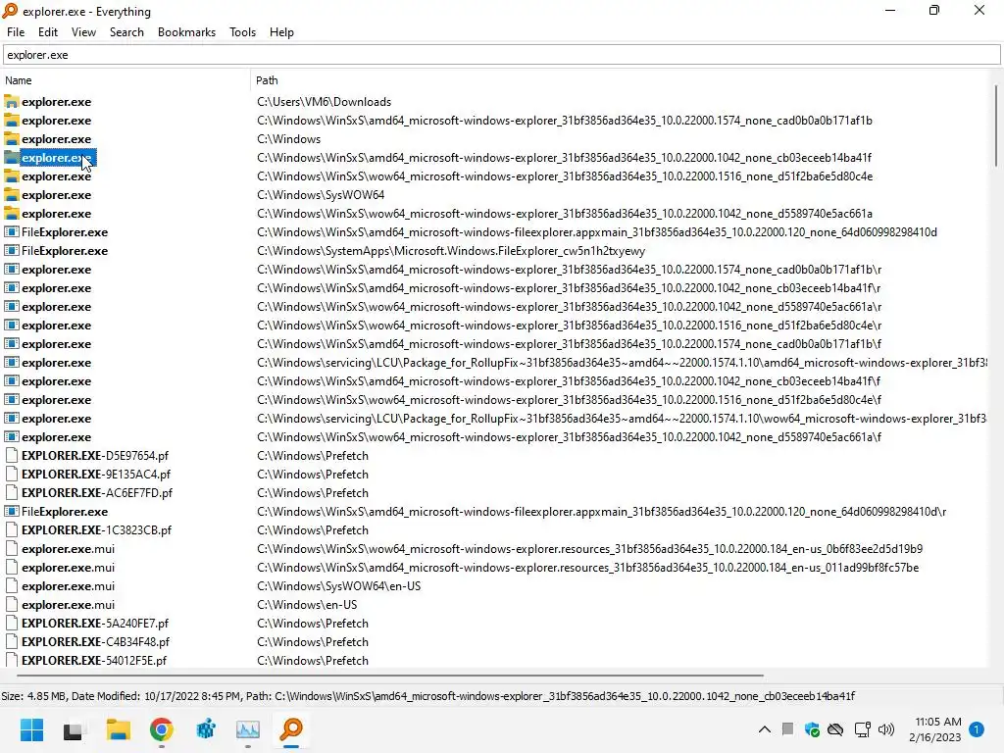Select the file name EXPLORER.EXE-AC6EF7FD.pf
The height and width of the screenshot is (753, 1004).
coord(97,493)
